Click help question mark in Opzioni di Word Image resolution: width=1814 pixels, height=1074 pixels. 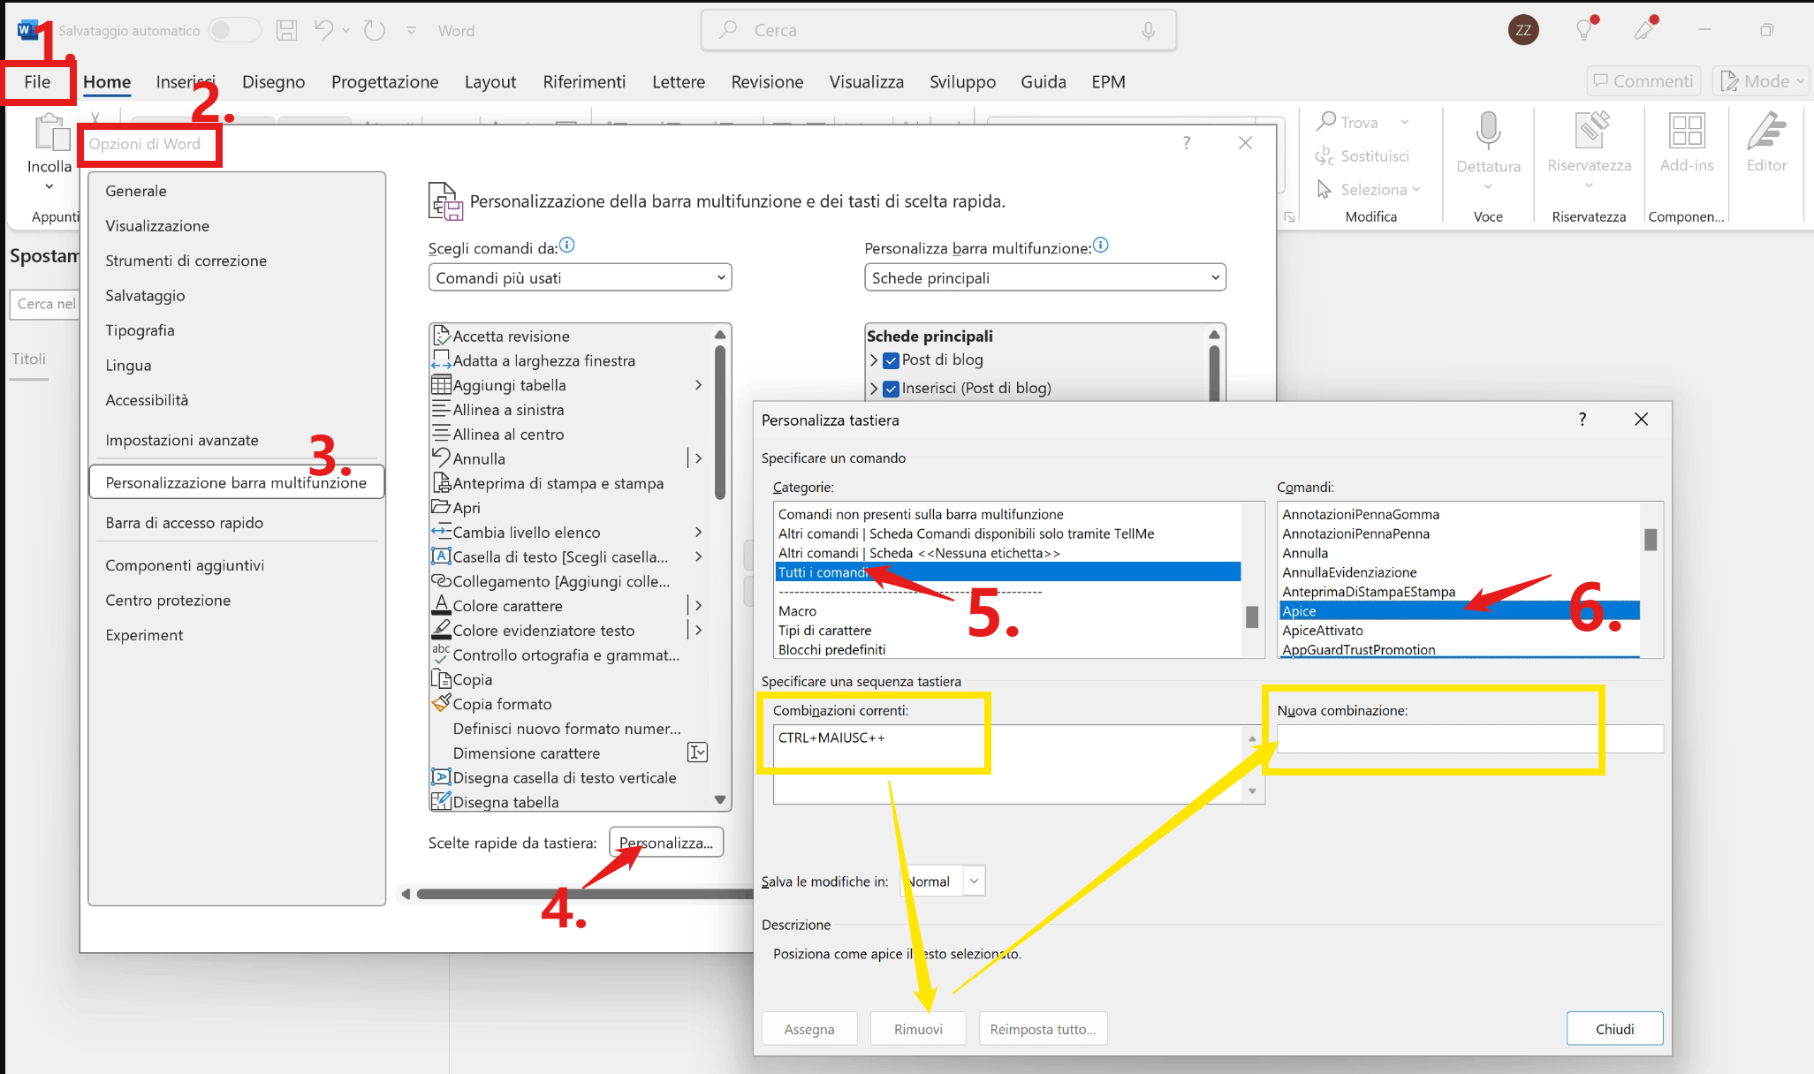(x=1187, y=143)
